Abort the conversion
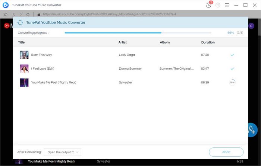The image size is (261, 166). 226,152
